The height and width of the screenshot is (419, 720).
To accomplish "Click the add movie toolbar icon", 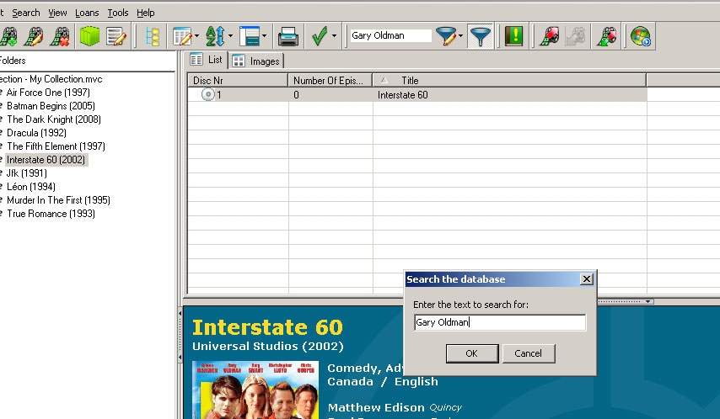I will [x=8, y=36].
